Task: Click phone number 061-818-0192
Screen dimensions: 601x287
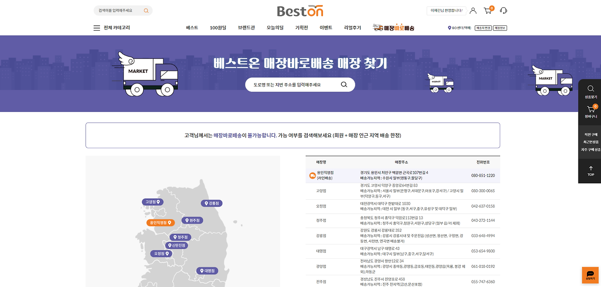Action: coord(483,266)
